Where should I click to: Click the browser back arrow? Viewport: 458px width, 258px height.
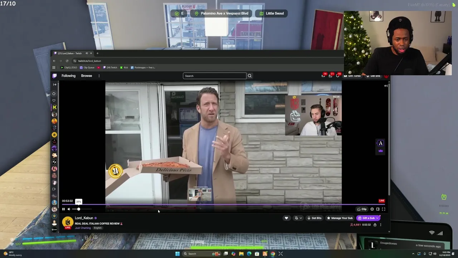(x=54, y=61)
